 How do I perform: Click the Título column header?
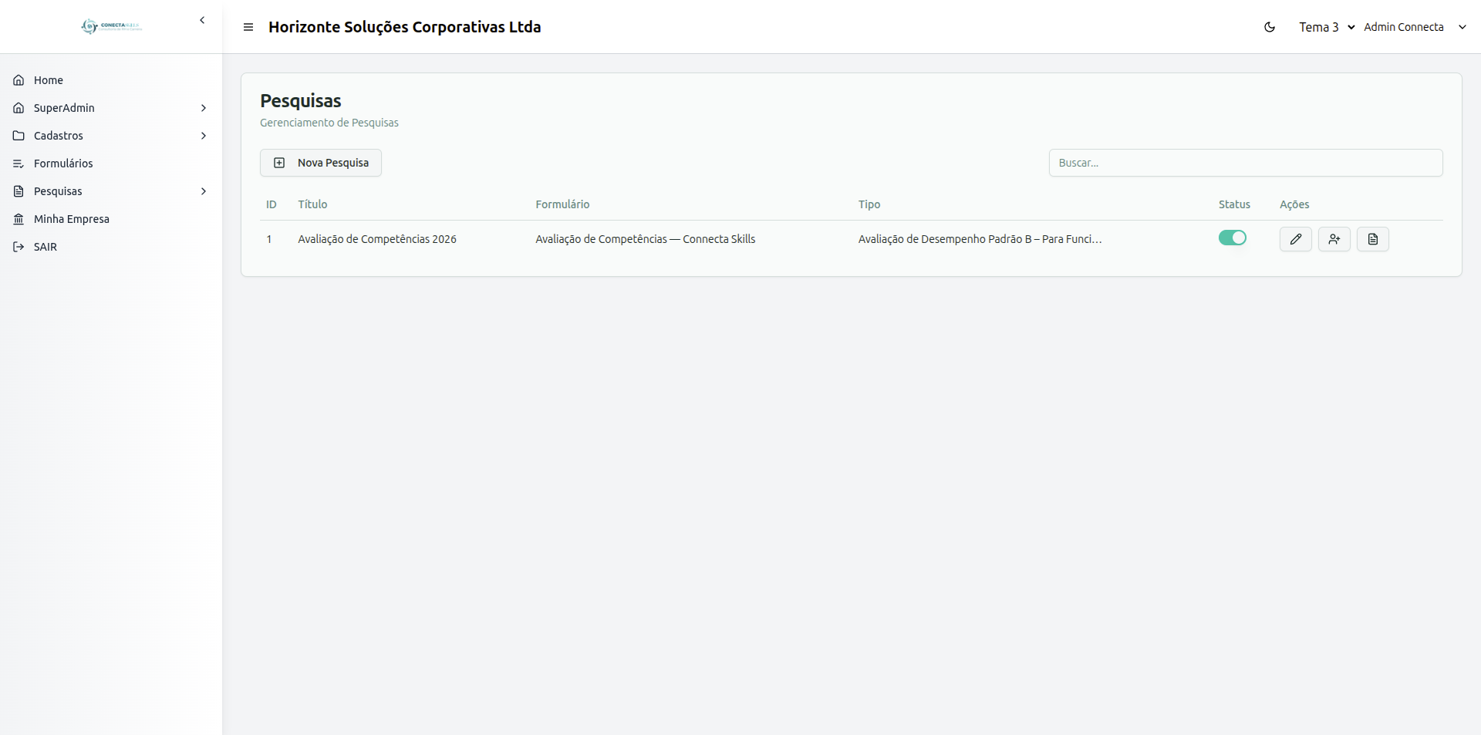click(x=312, y=204)
